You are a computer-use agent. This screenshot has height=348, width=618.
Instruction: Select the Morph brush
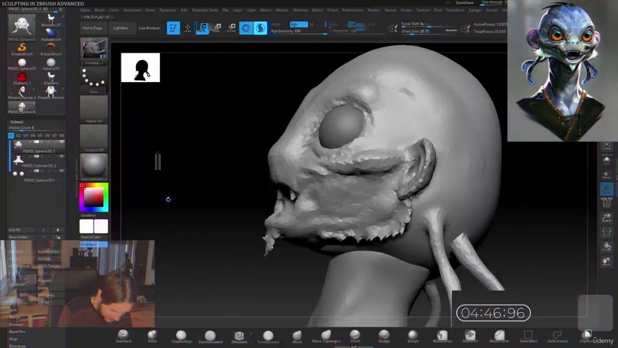413,336
